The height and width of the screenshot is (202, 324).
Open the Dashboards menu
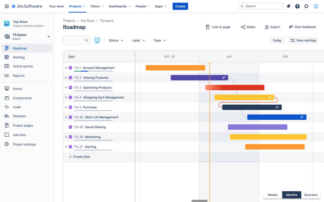[x=119, y=6]
